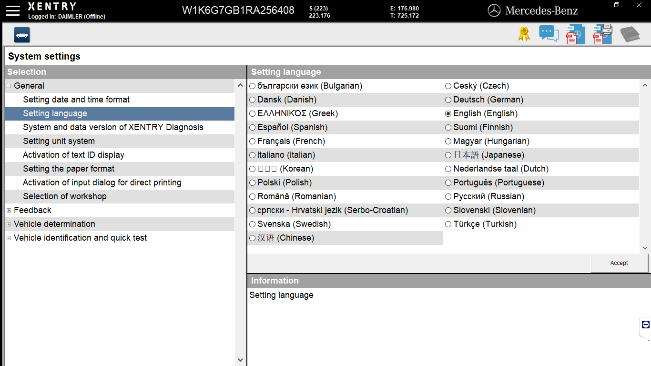
Task: Click Selection panel scroll down arrow
Action: 240,360
